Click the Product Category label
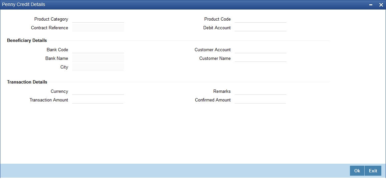Image resolution: width=386 pixels, height=180 pixels. pyautogui.click(x=51, y=19)
